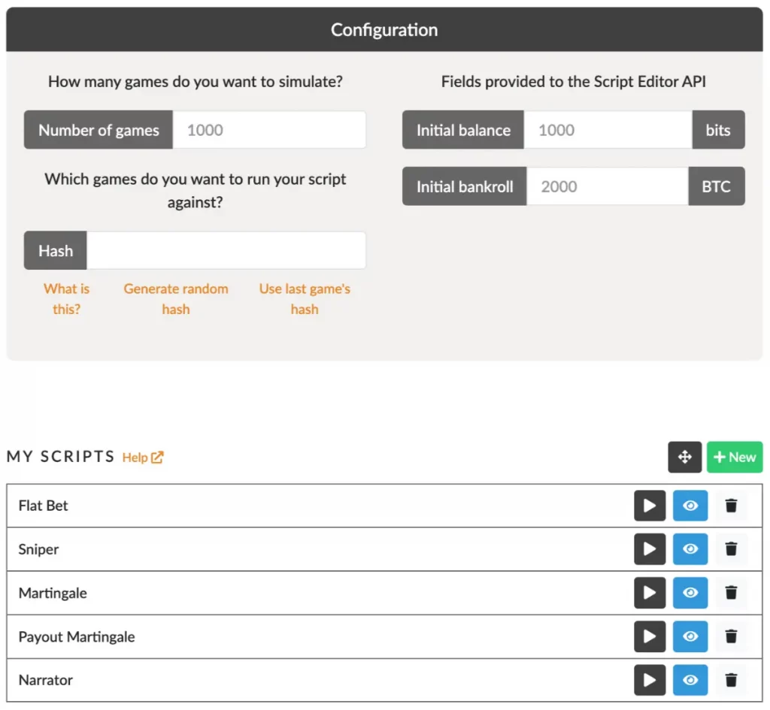Click the Number of games input field

(269, 130)
